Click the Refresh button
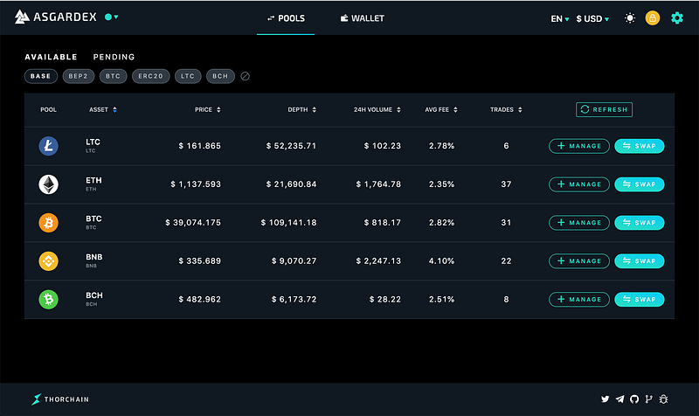This screenshot has height=416, width=699. coord(604,110)
